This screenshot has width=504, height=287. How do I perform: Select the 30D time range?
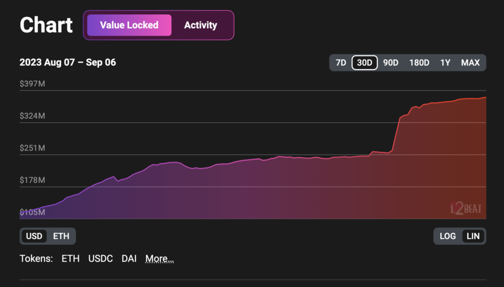tap(364, 63)
